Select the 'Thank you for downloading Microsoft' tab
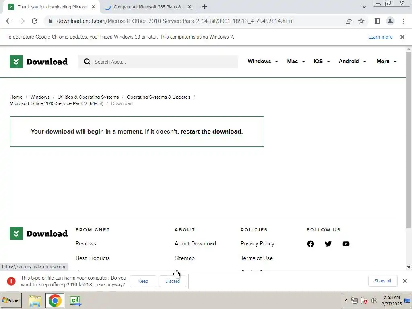 pos(52,7)
